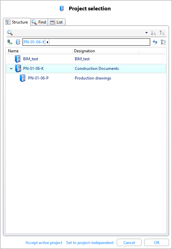
Task: Click the Project selection title icon
Action: (62, 8)
